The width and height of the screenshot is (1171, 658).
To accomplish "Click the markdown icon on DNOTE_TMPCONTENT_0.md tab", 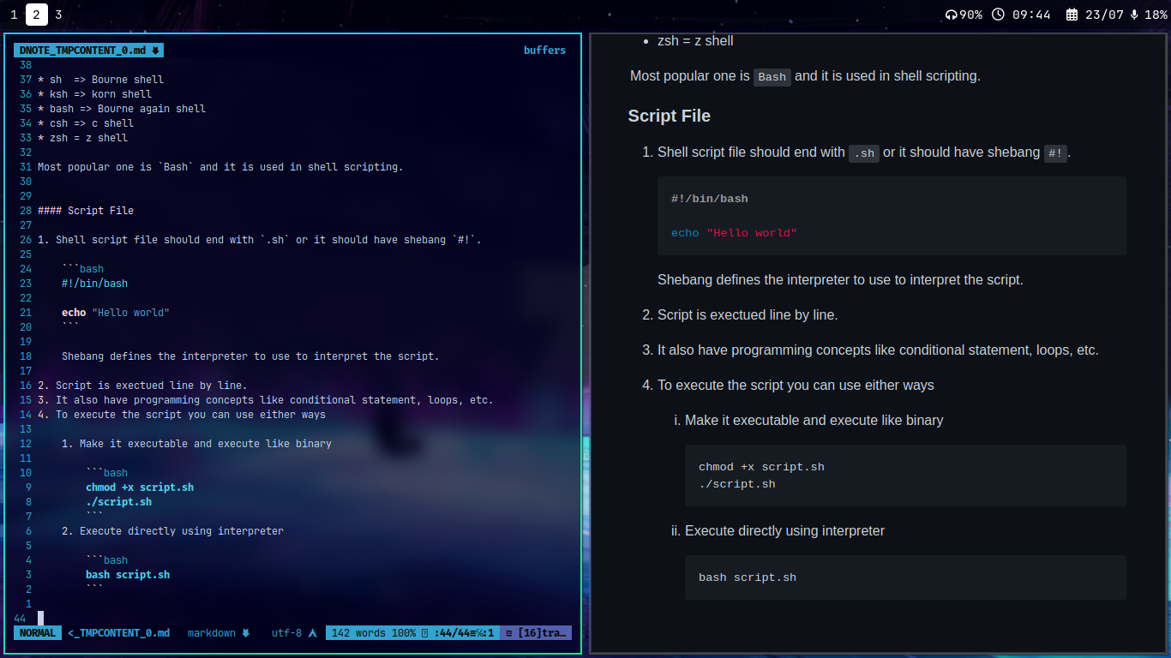I will point(156,51).
